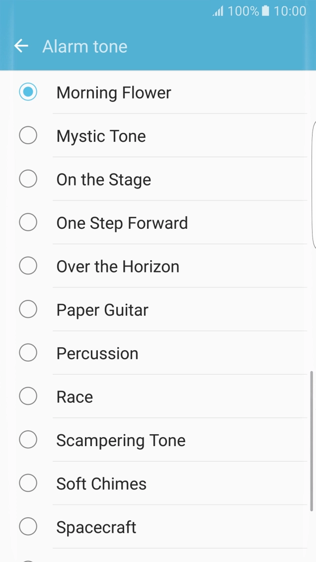Check the signal strength indicator
The image size is (316, 562).
pos(219,10)
